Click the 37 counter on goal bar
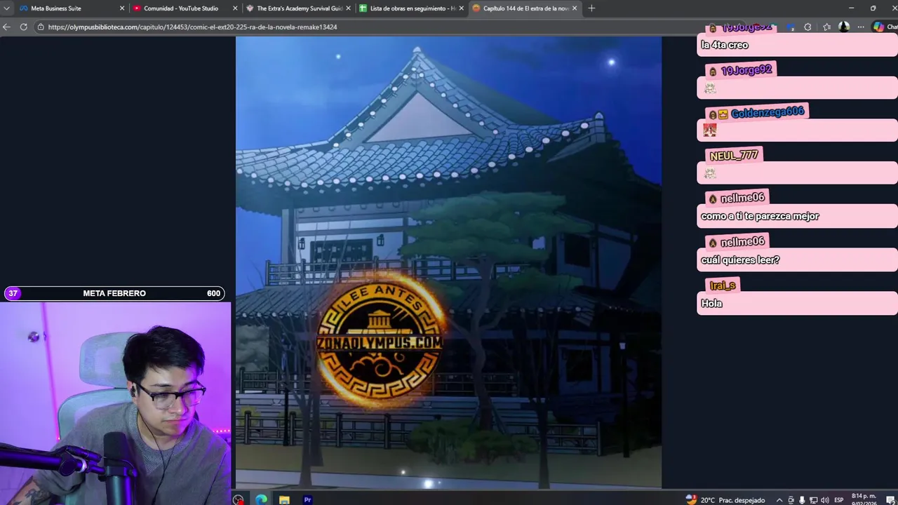This screenshot has width=898, height=505. [x=13, y=293]
